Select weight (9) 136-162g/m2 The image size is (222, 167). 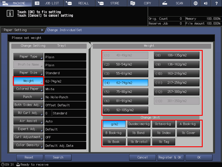[176, 65]
